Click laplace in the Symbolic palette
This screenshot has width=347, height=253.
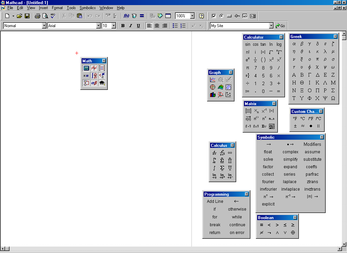[289, 182]
